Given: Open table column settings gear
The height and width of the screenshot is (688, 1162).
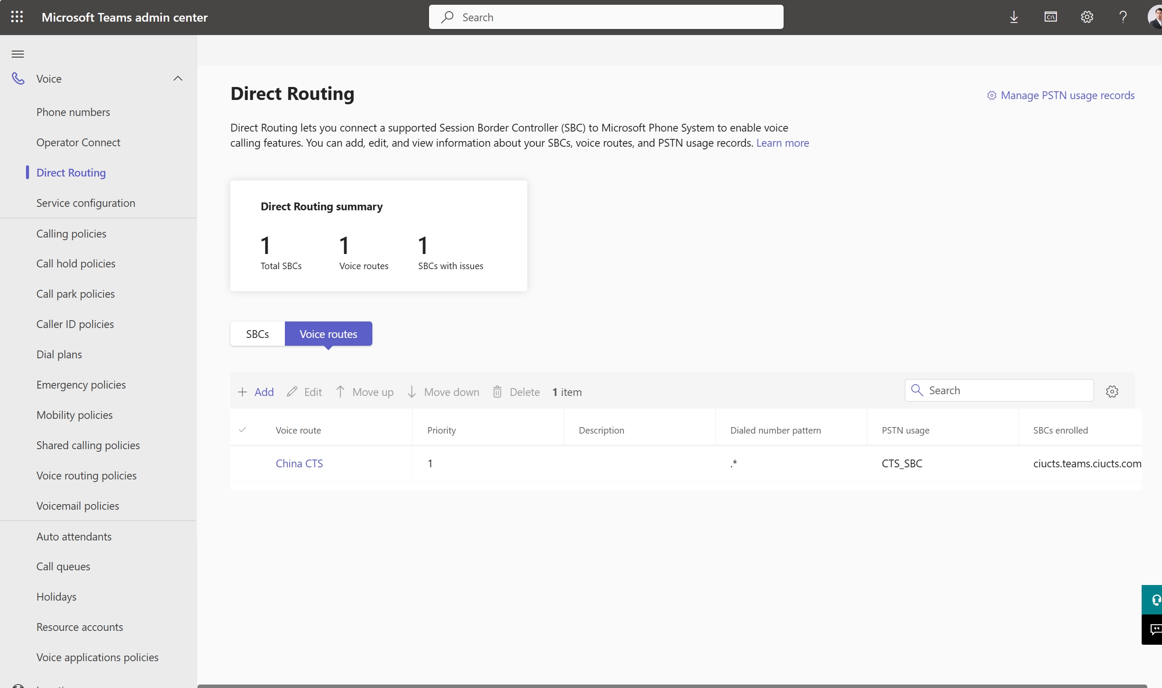Looking at the screenshot, I should point(1112,392).
